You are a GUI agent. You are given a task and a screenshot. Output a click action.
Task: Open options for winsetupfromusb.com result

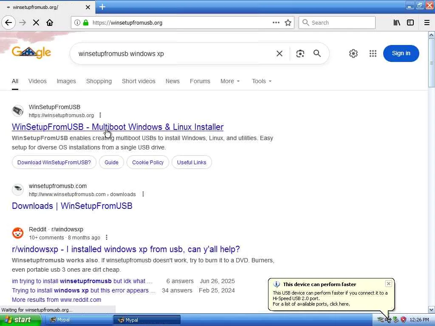(143, 194)
